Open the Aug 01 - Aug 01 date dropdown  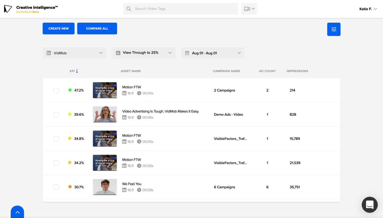coord(213,53)
